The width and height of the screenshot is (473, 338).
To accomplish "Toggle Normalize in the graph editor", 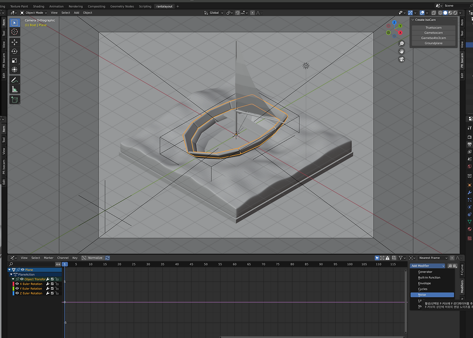I will [92, 258].
